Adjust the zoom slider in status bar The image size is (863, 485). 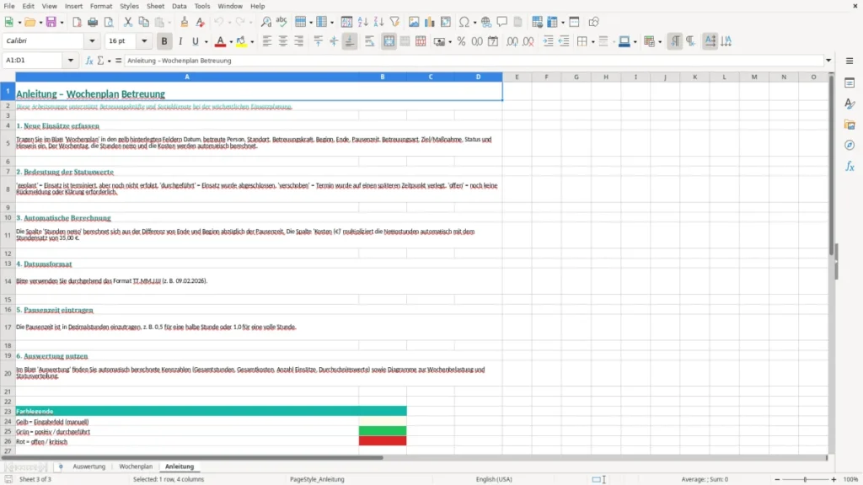[x=805, y=479]
